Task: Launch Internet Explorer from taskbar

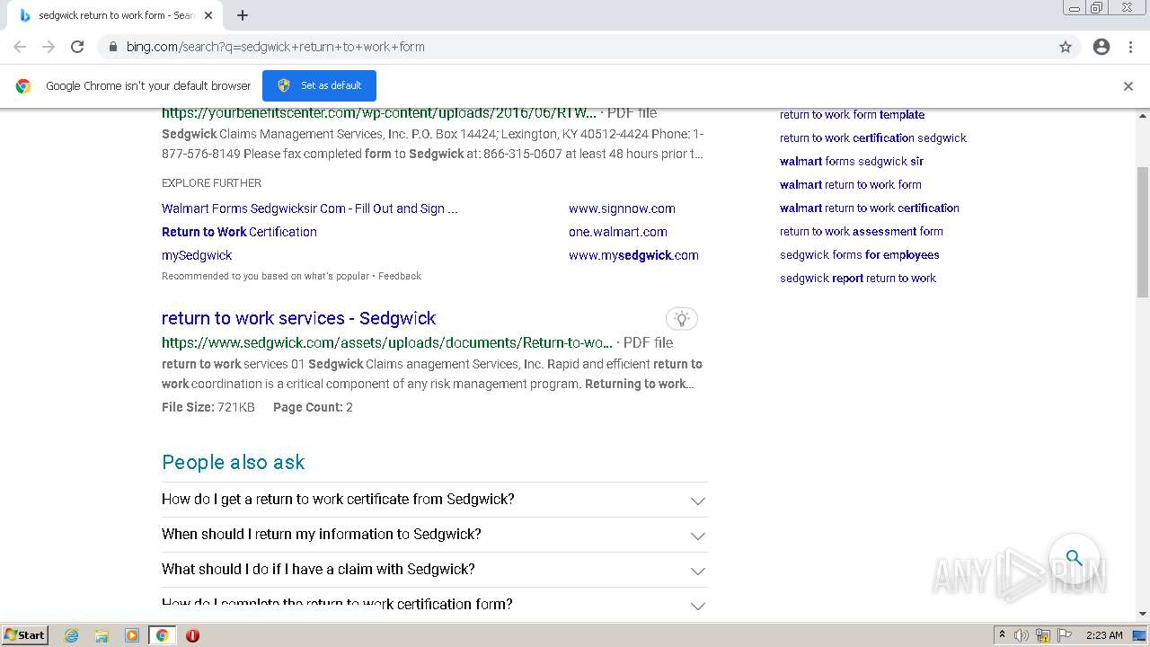Action: pyautogui.click(x=72, y=635)
